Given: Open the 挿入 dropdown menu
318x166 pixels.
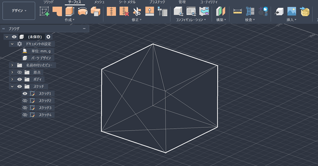Looking at the screenshot, I should click(x=291, y=20).
